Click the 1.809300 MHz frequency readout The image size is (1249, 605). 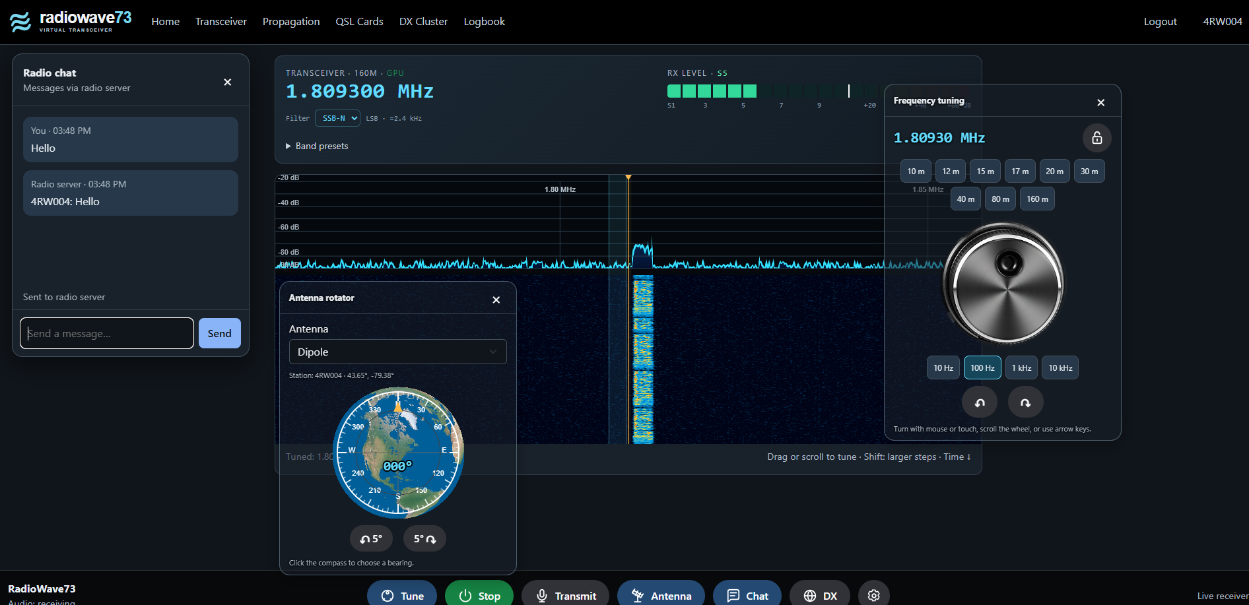tap(359, 92)
